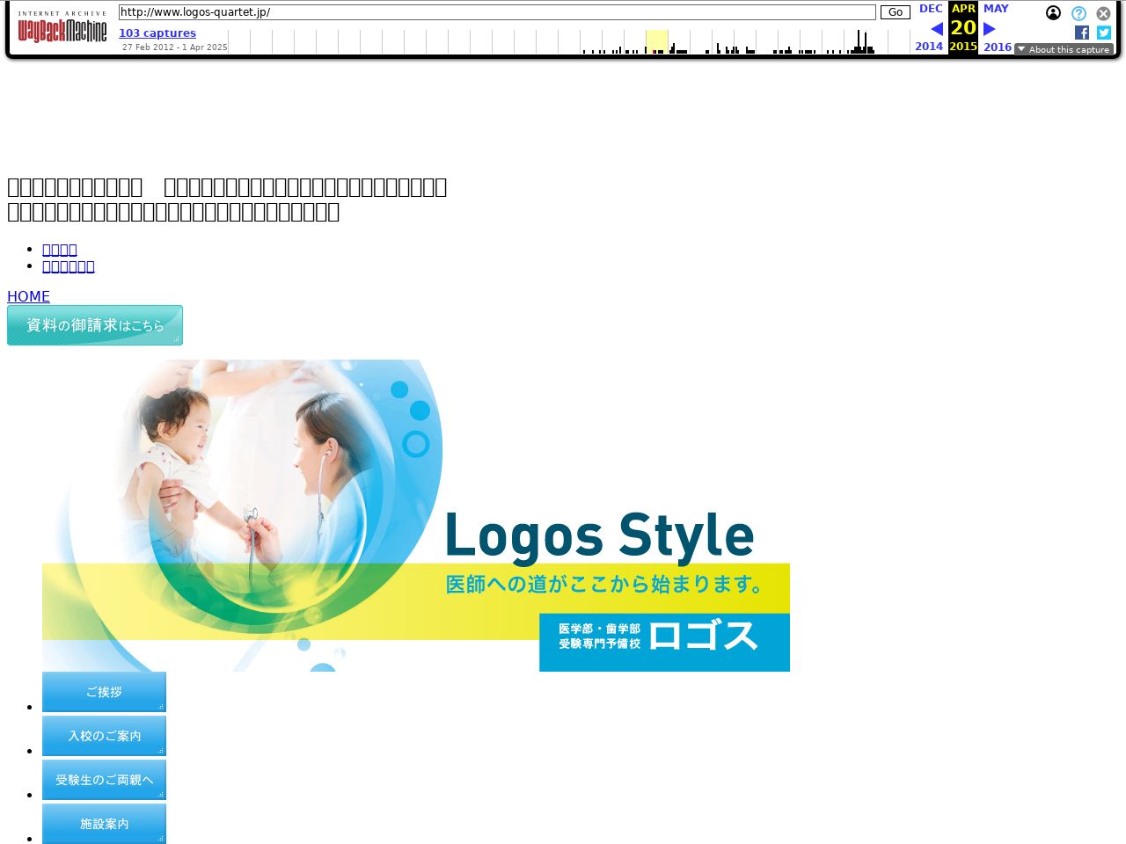Go to previous capture arrow

(936, 29)
